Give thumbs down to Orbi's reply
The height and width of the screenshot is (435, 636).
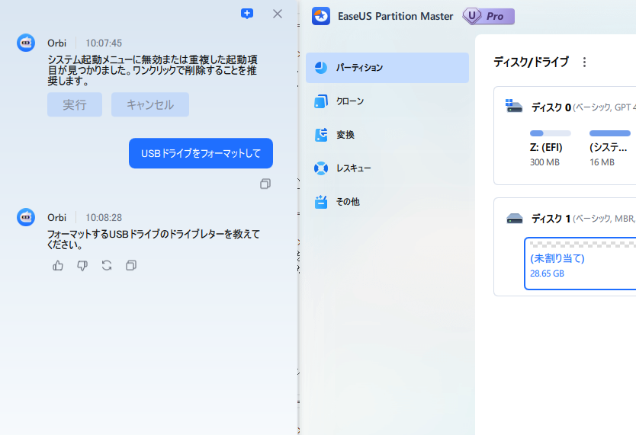point(82,266)
